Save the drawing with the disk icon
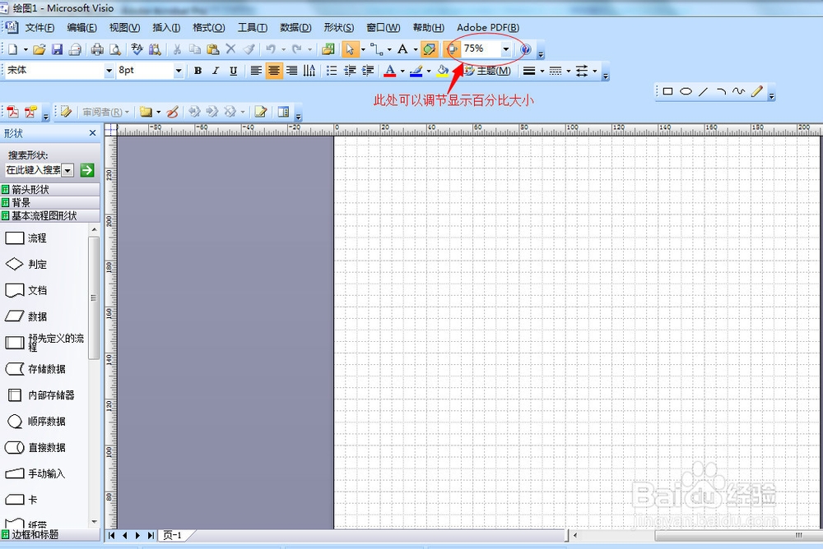The height and width of the screenshot is (549, 823). pyautogui.click(x=58, y=49)
